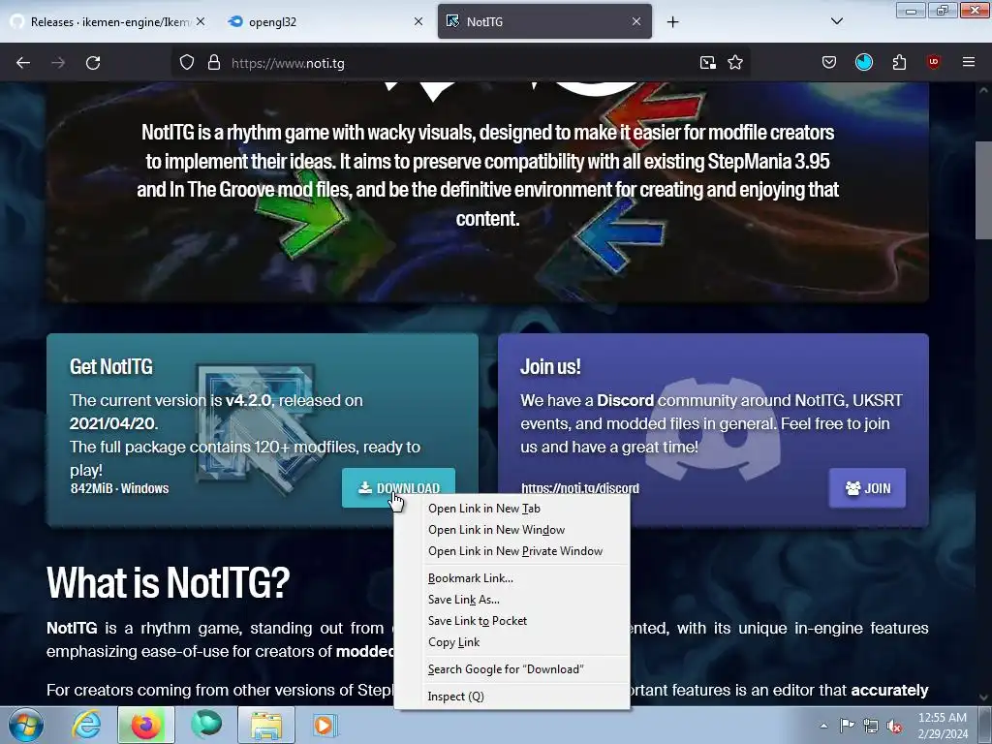
Task: Click the scrollbar up arrow
Action: coord(983,90)
